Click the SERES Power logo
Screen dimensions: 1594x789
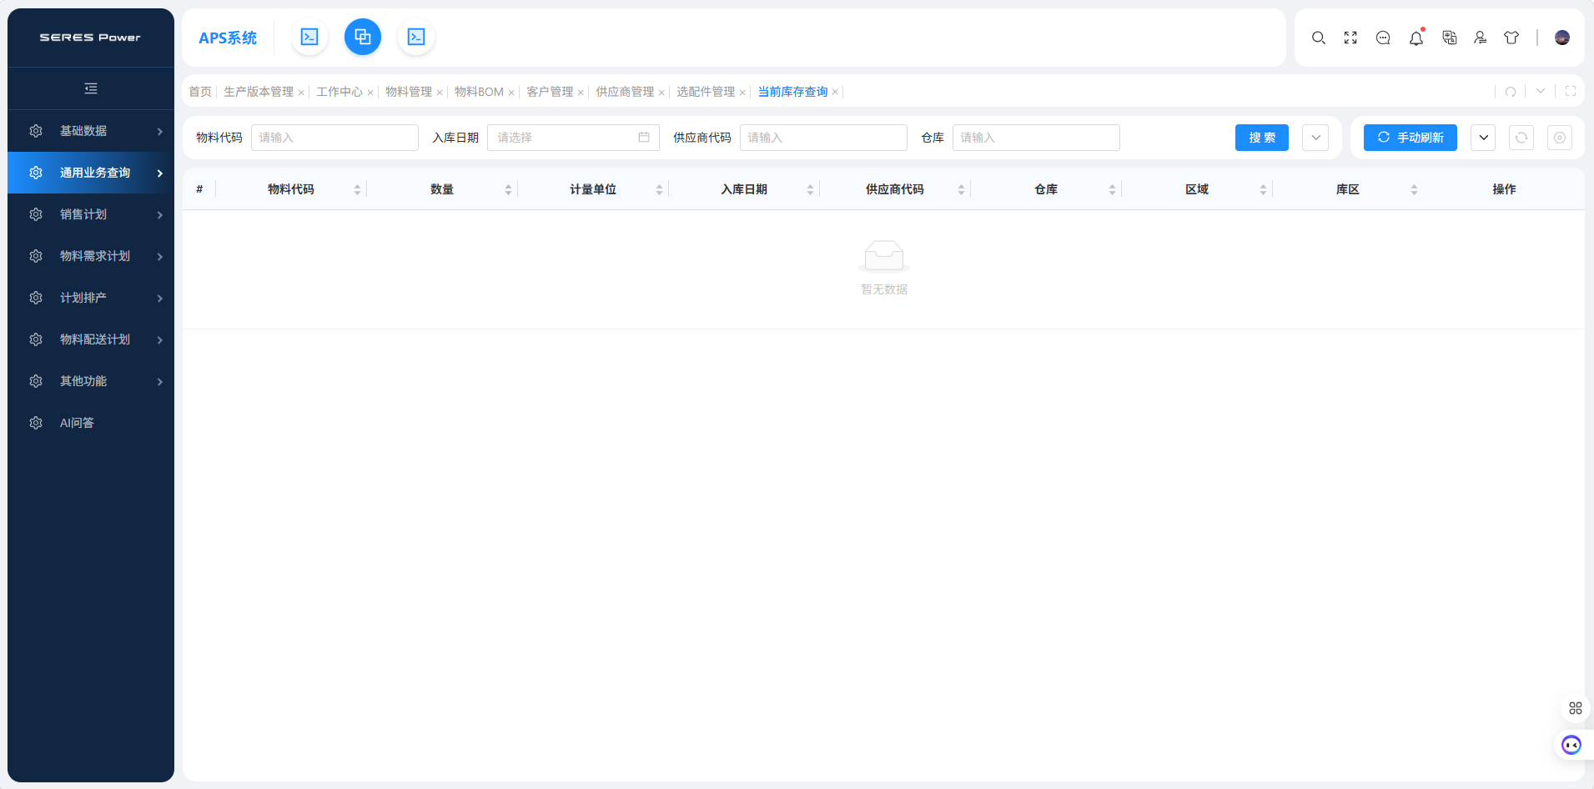coord(91,38)
